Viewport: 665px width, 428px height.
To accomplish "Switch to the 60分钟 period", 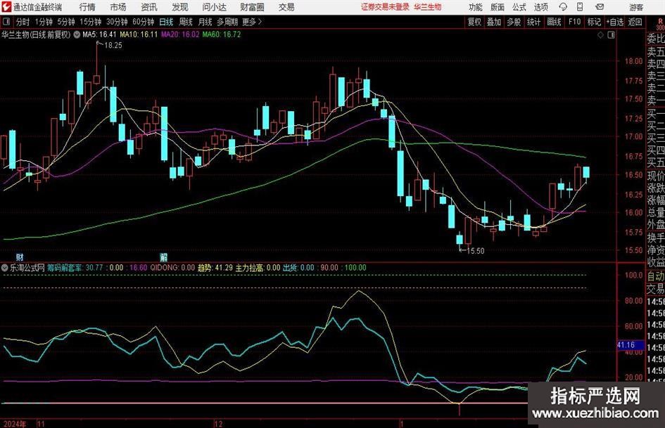I will point(144,22).
